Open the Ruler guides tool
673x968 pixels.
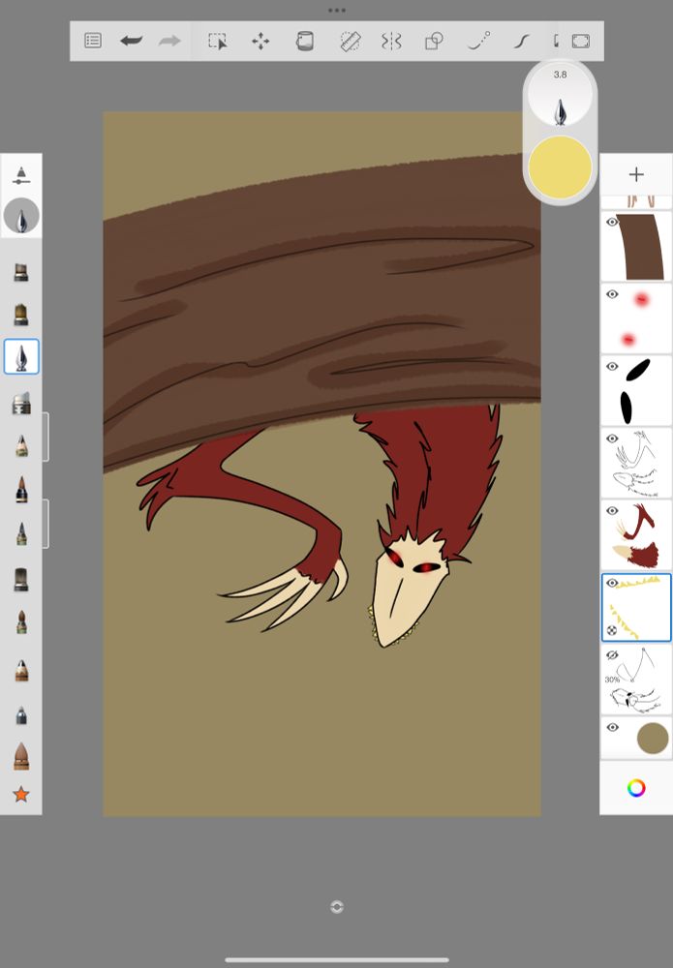pyautogui.click(x=351, y=42)
